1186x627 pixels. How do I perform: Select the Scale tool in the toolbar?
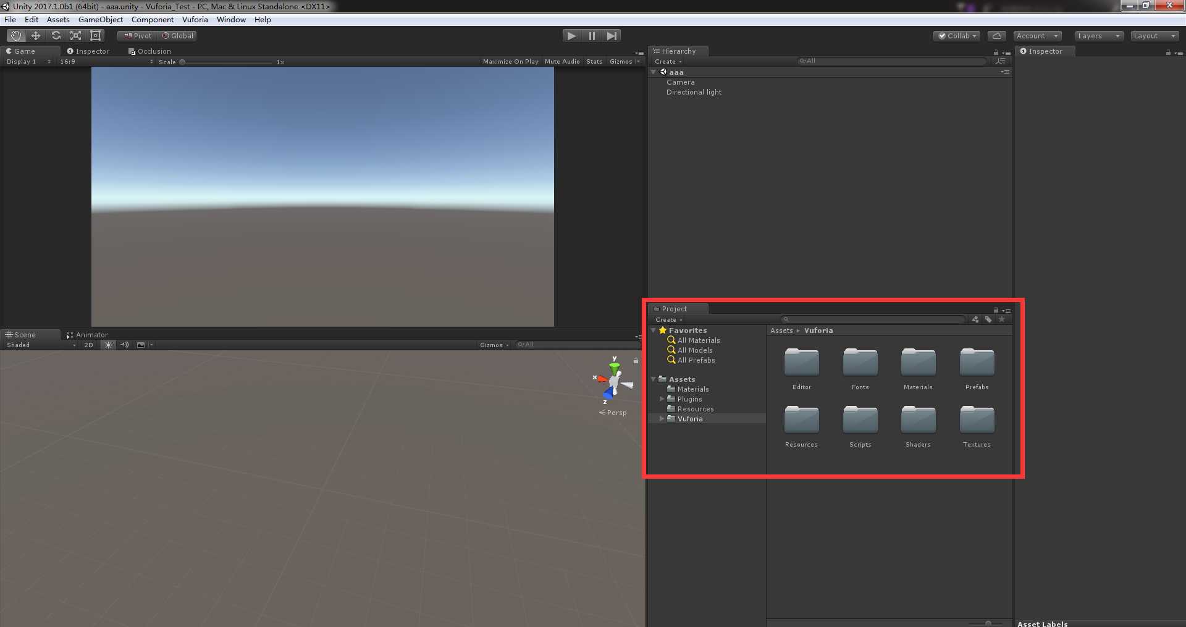tap(76, 36)
